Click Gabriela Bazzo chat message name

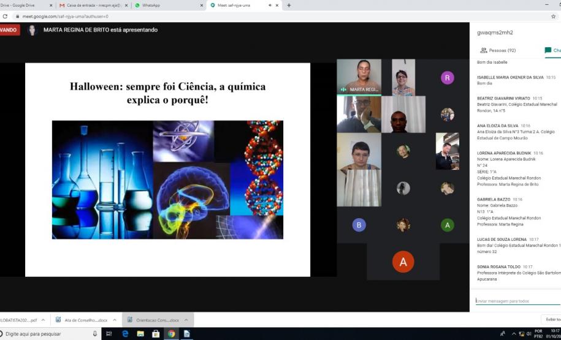[x=494, y=200]
